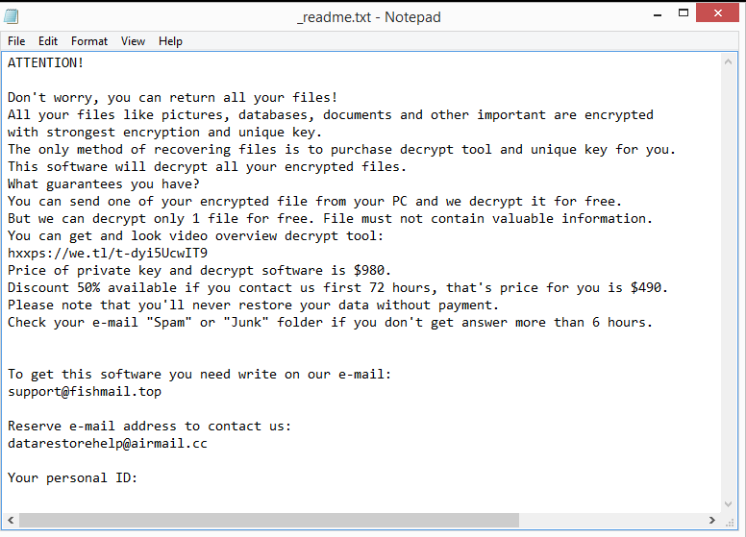Click the datarestorehelp@airmail.cc email address
The width and height of the screenshot is (746, 537).
[x=108, y=444]
